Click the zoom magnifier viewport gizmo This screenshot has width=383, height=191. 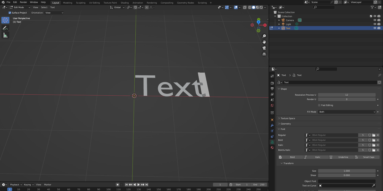point(264,36)
